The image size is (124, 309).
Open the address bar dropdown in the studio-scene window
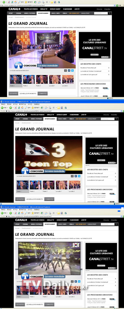[x=115, y=5]
